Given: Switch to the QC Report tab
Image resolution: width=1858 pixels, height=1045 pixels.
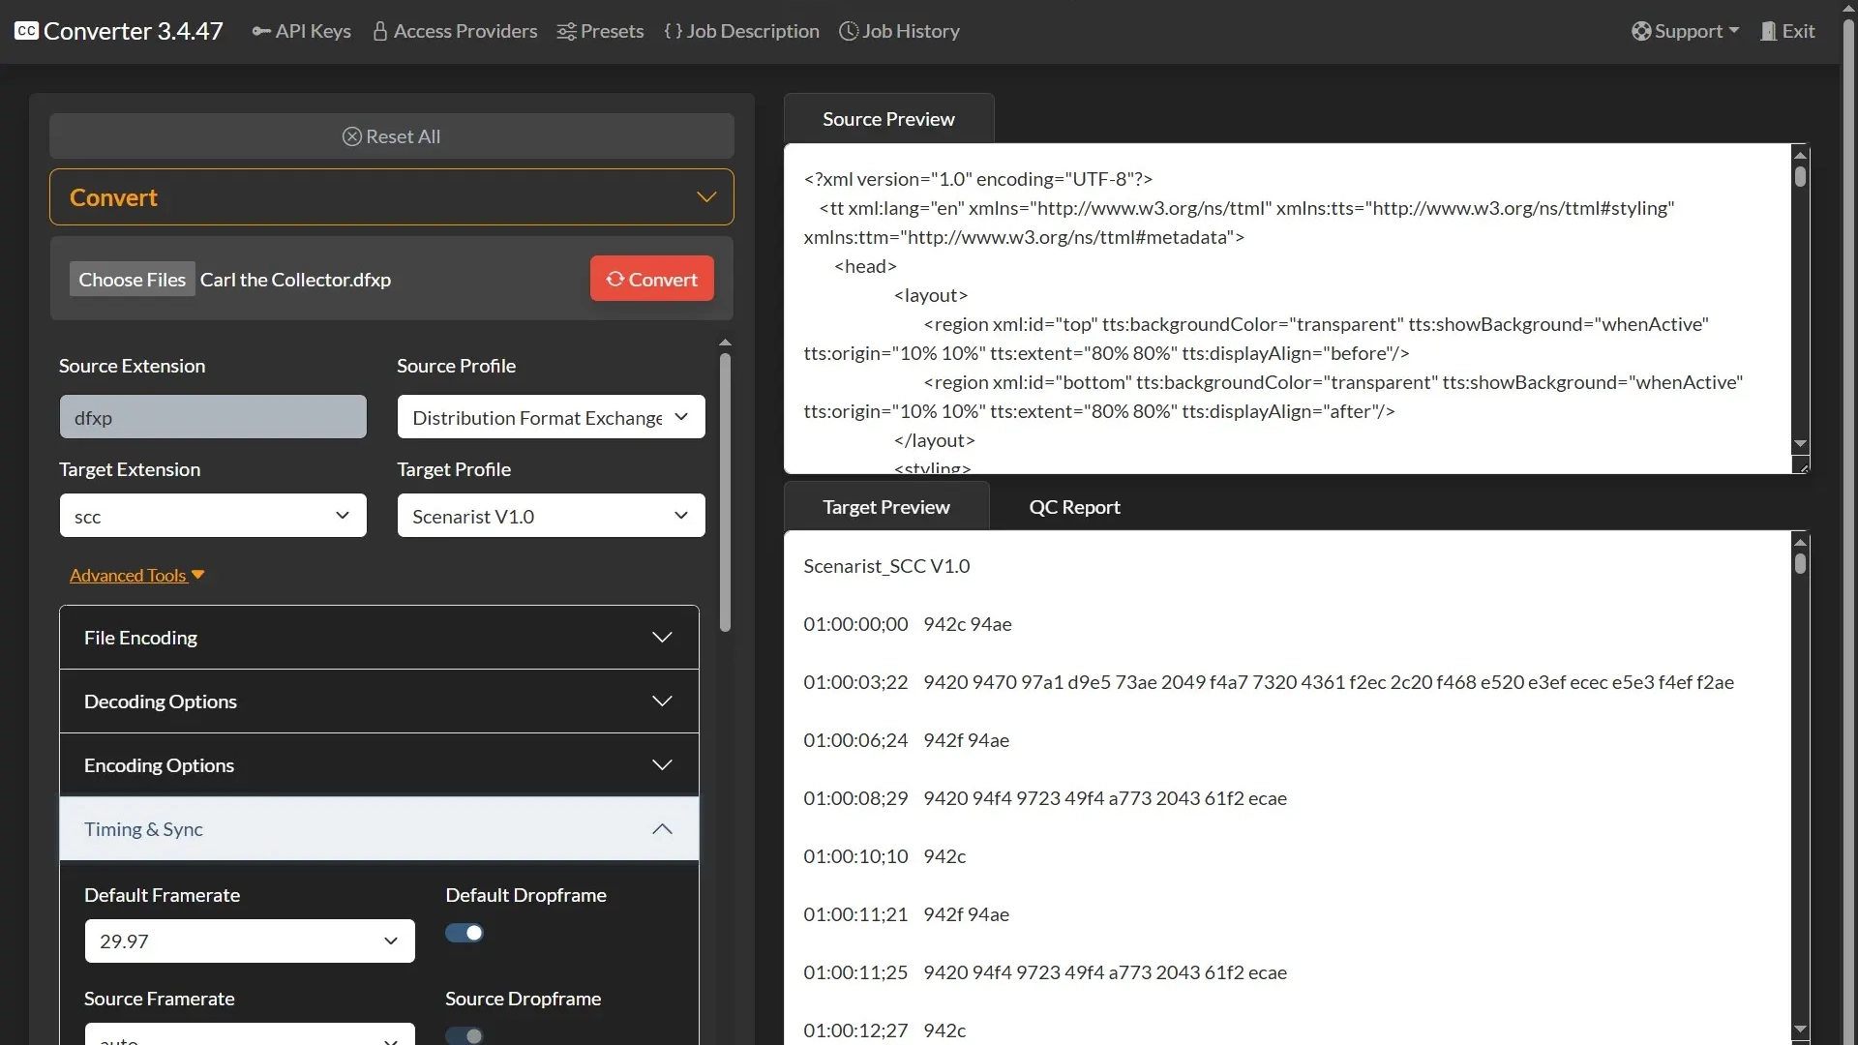Looking at the screenshot, I should coord(1074,506).
